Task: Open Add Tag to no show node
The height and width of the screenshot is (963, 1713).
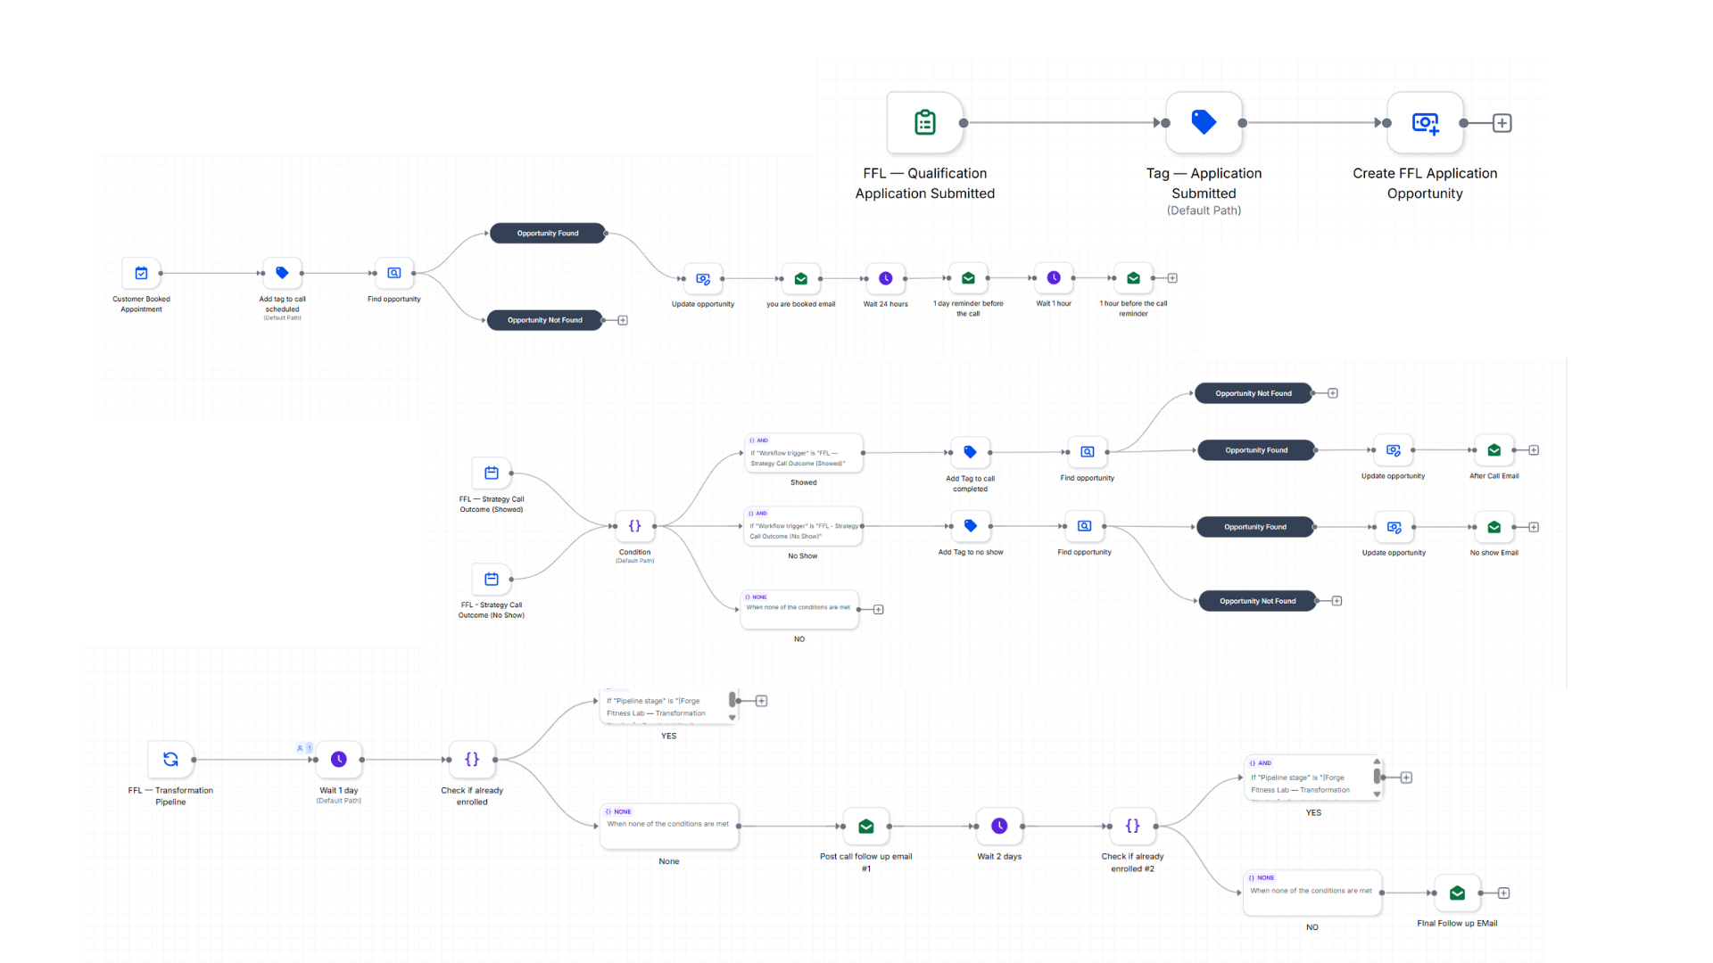Action: [971, 526]
